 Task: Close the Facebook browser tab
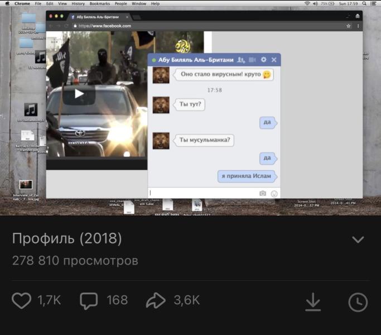point(127,17)
